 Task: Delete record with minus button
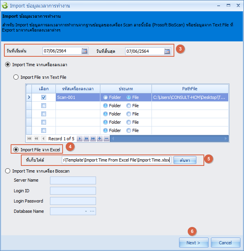point(106,139)
